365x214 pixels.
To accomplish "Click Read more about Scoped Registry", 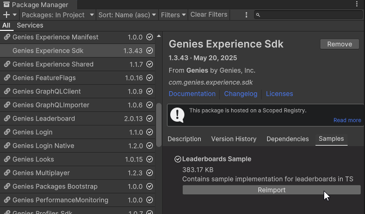I will click(347, 120).
